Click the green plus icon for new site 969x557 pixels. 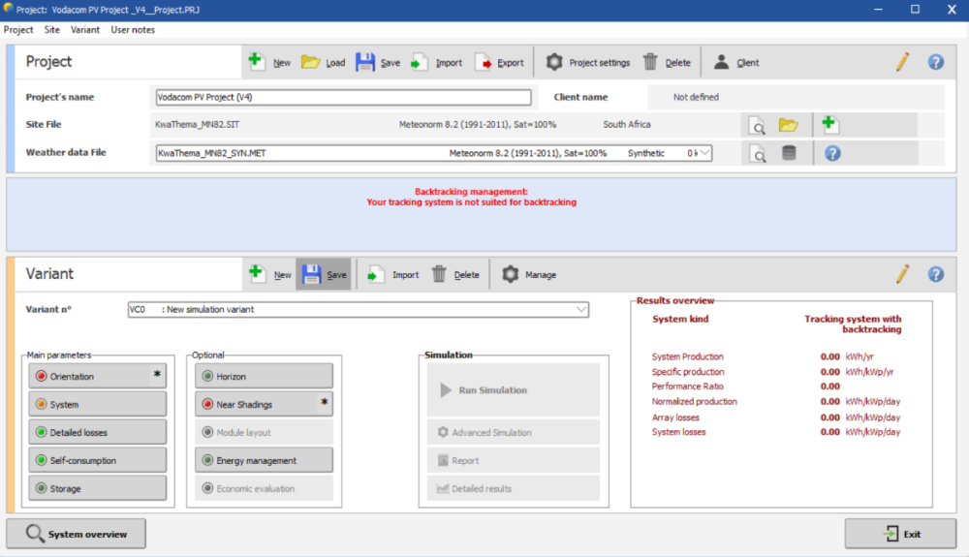pos(829,124)
